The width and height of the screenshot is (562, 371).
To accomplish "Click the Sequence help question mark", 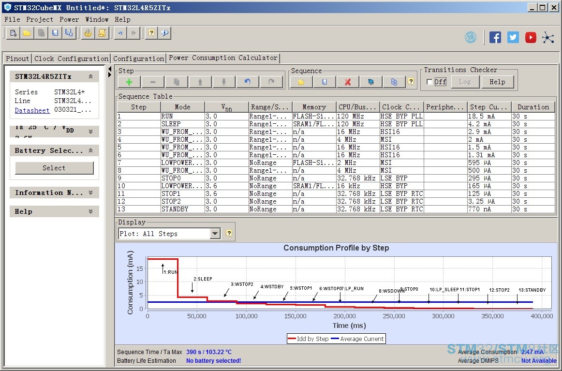I will [x=411, y=82].
